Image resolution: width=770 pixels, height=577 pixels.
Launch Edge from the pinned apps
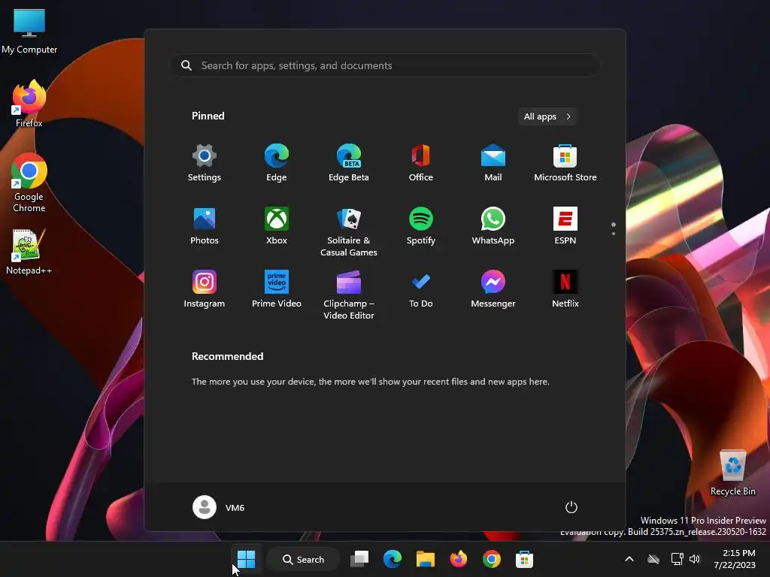(x=277, y=163)
